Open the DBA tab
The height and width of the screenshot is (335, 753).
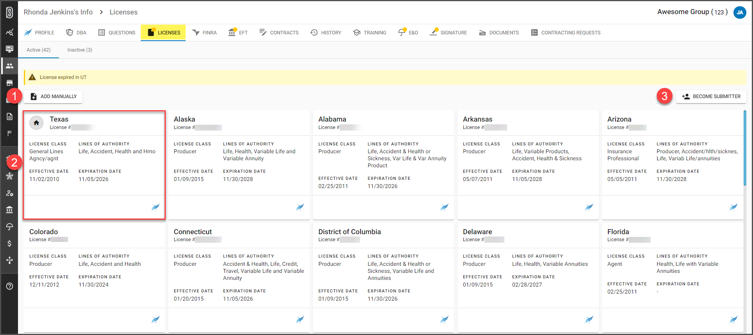click(76, 32)
